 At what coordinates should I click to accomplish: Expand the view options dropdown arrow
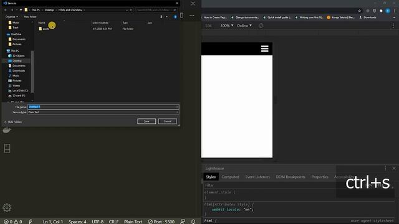pos(166,17)
